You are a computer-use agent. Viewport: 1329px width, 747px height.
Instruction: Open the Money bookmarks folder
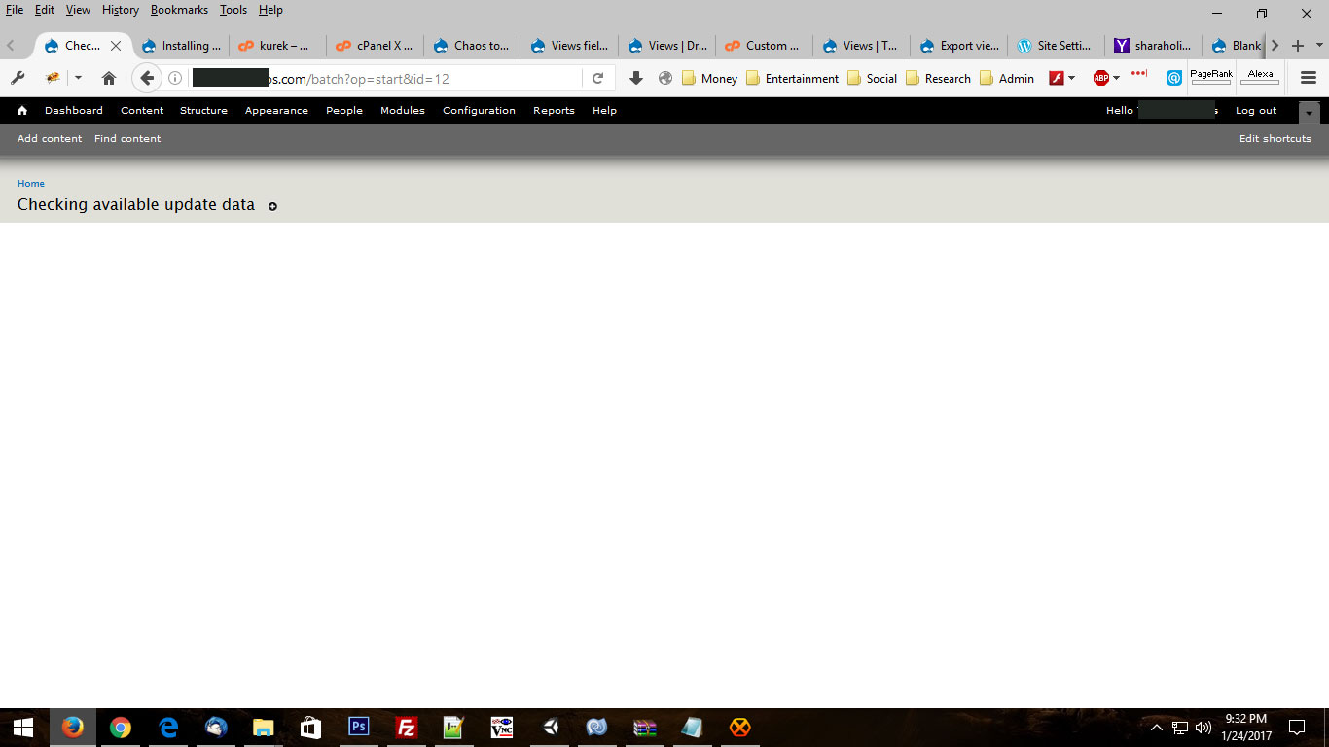point(709,78)
